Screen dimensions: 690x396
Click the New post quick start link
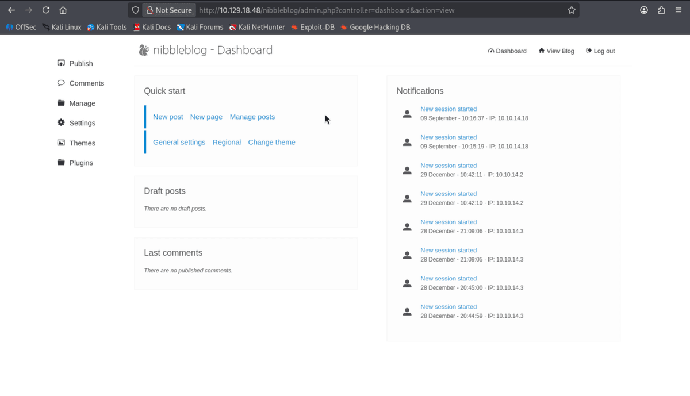pos(168,117)
